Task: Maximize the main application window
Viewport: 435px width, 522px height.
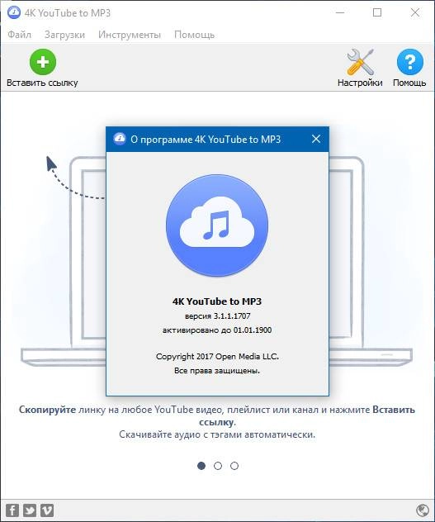Action: tap(377, 12)
